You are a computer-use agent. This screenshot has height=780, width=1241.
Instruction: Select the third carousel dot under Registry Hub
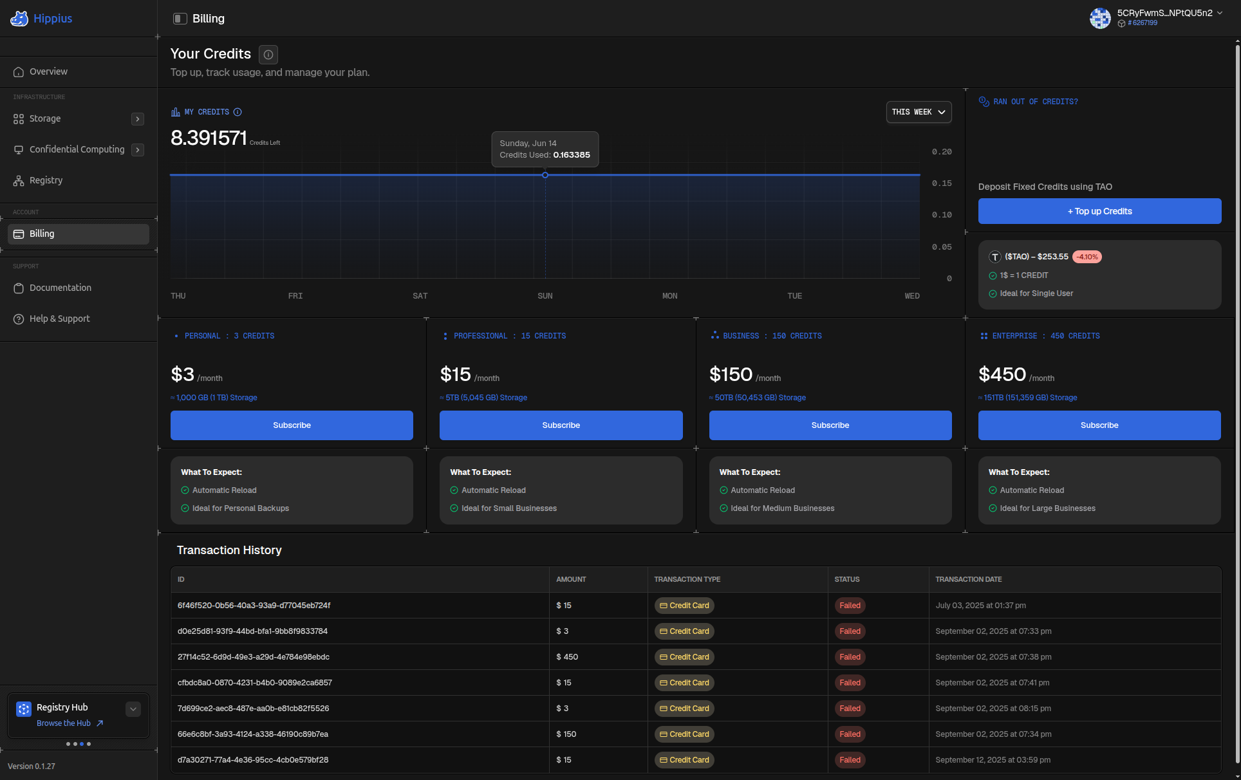click(82, 744)
